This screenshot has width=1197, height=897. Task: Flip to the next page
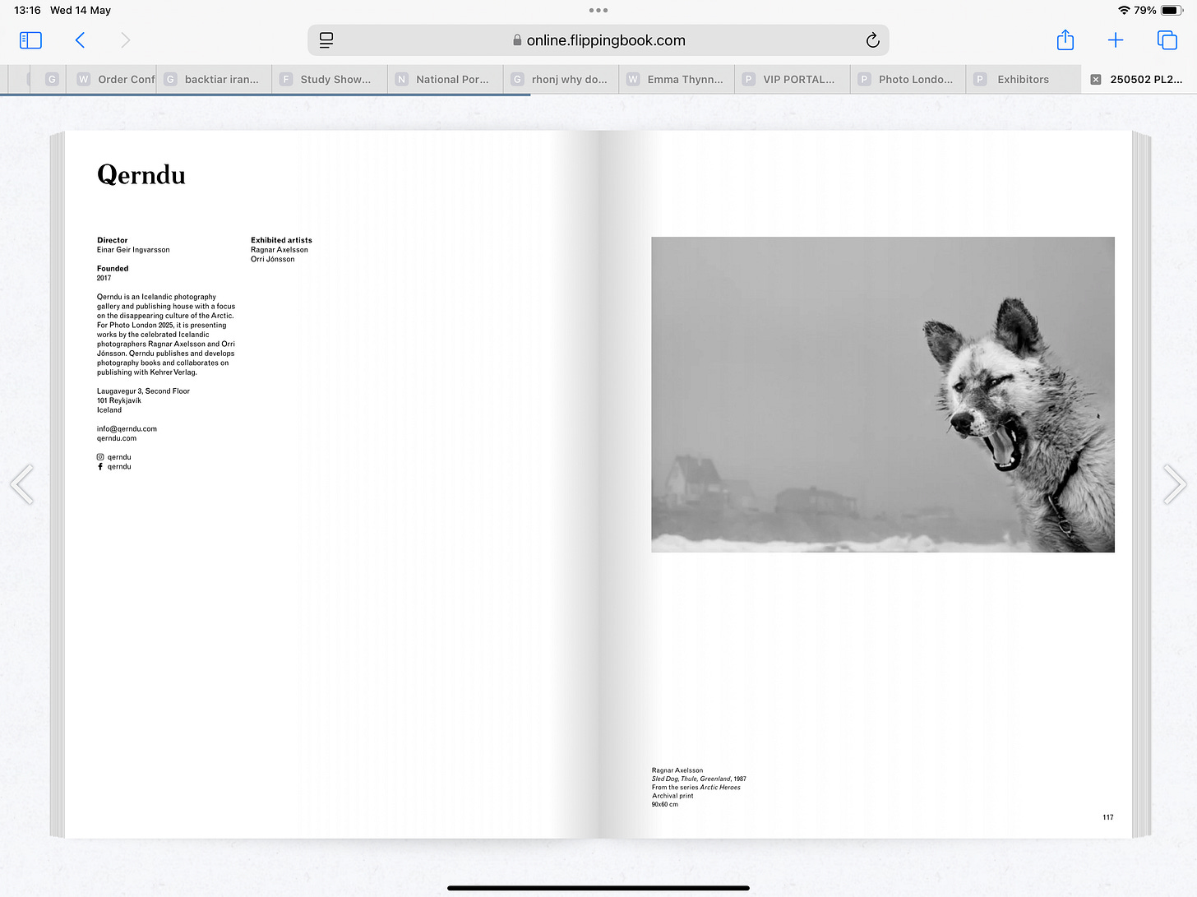[1175, 483]
